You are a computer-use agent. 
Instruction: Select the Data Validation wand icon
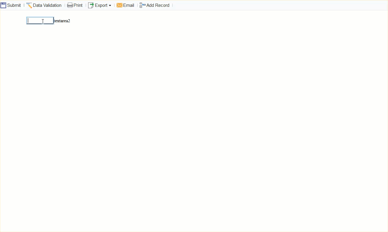click(x=29, y=5)
